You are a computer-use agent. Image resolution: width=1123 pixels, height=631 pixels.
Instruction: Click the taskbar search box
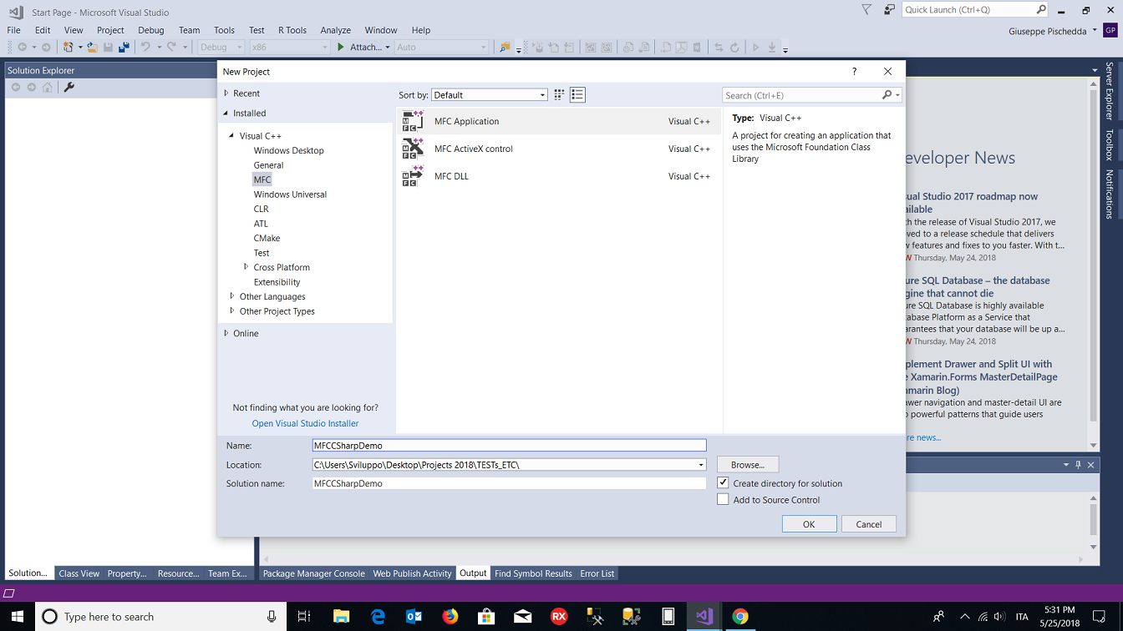pyautogui.click(x=160, y=617)
